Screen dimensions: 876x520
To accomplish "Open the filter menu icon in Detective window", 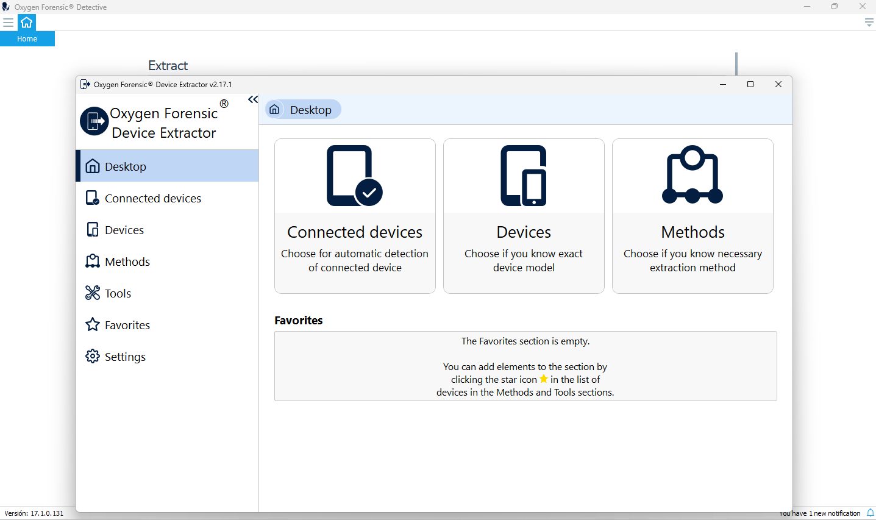I will (869, 23).
